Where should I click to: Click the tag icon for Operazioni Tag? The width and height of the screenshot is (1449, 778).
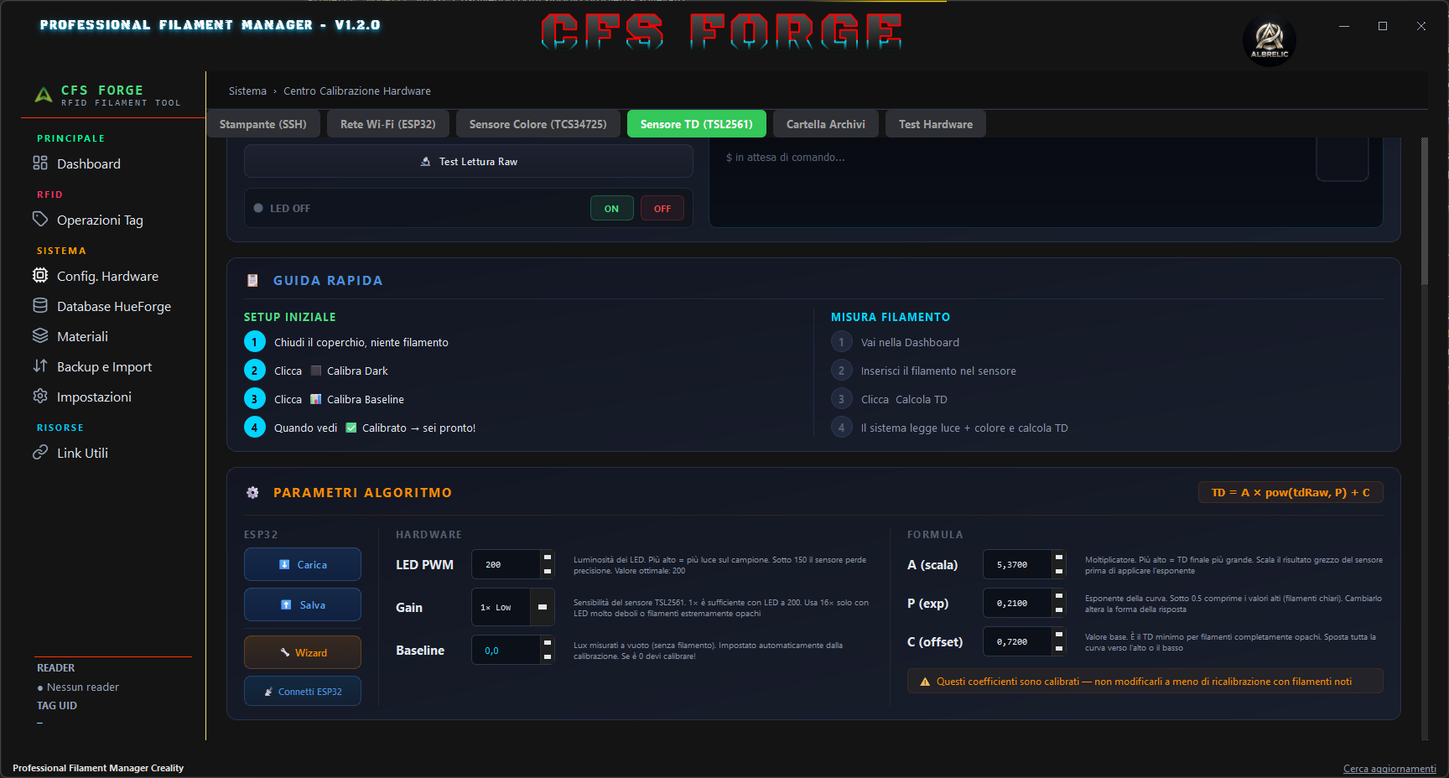pyautogui.click(x=40, y=219)
